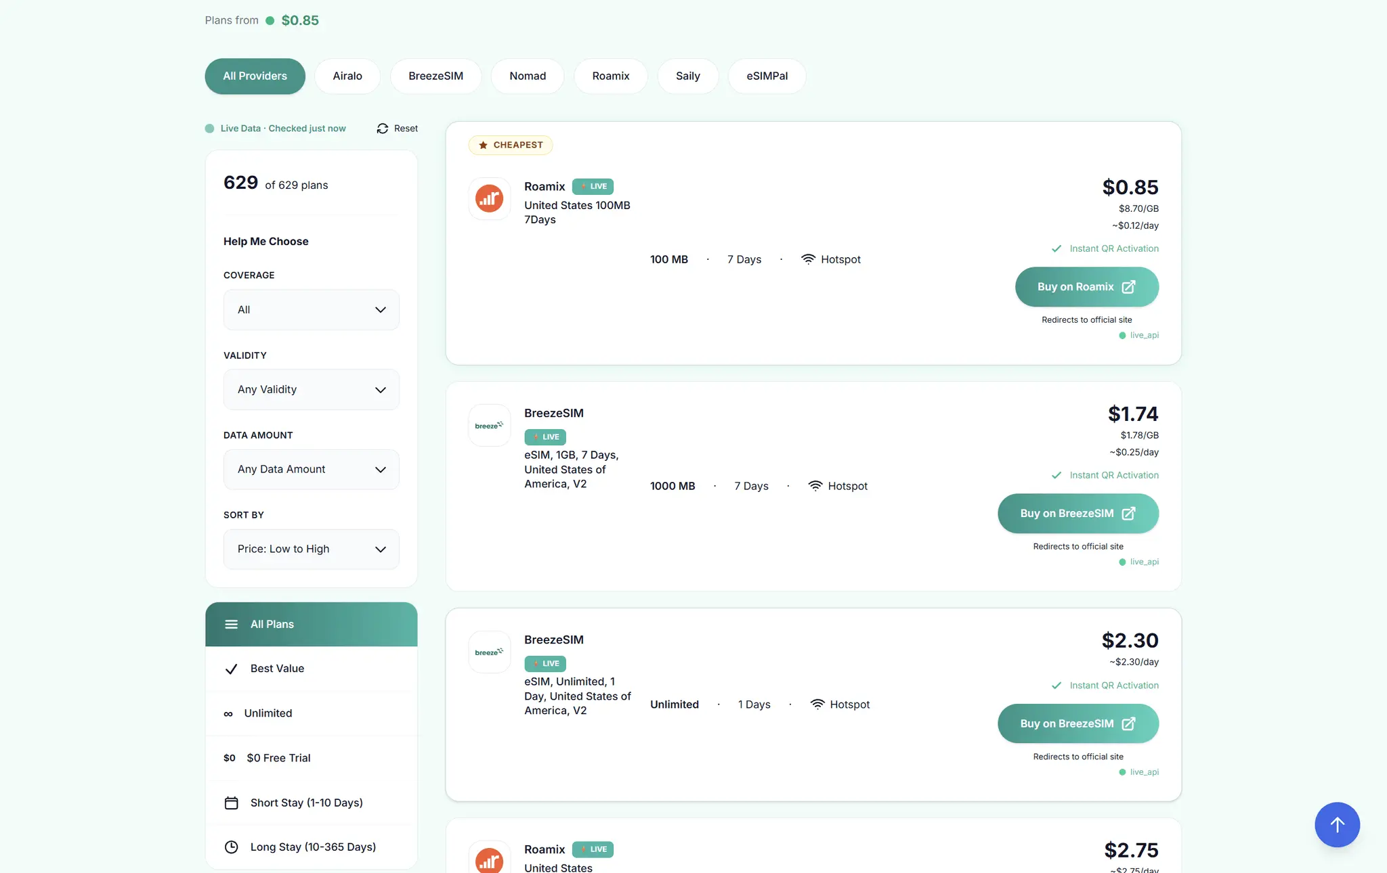
Task: Click the infinity icon next to Unlimited
Action: 228,714
